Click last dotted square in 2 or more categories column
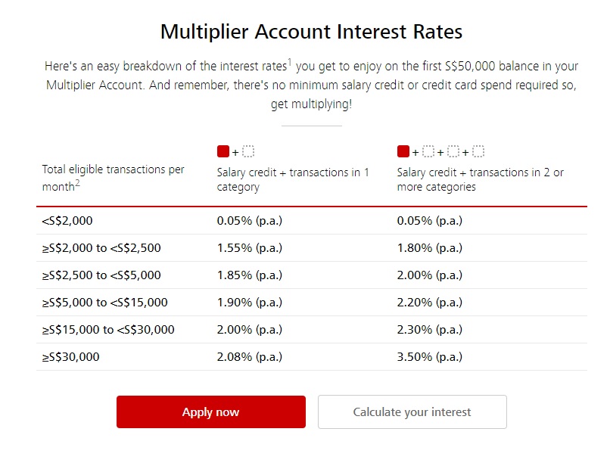Image resolution: width=610 pixels, height=466 pixels. pyautogui.click(x=478, y=151)
